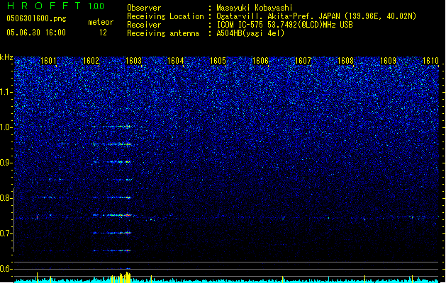Click the kHz axis unit label
Viewport: 446px width, 283px height.
click(6, 57)
